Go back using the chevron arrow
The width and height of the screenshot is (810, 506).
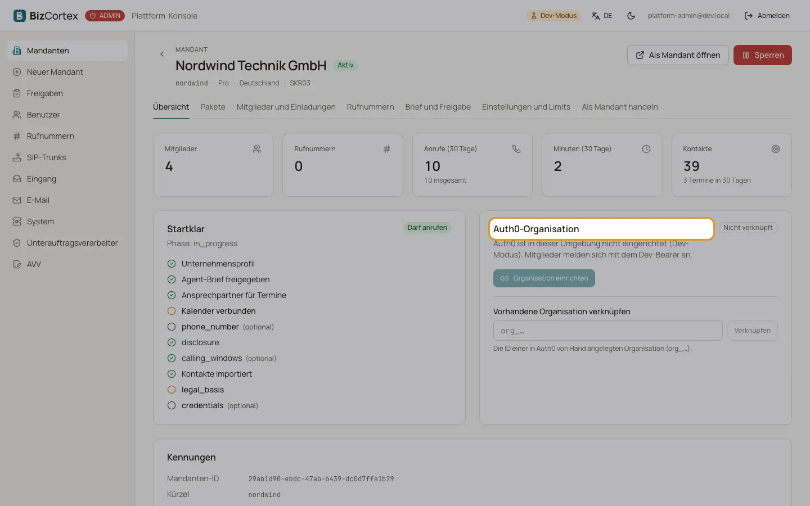162,54
